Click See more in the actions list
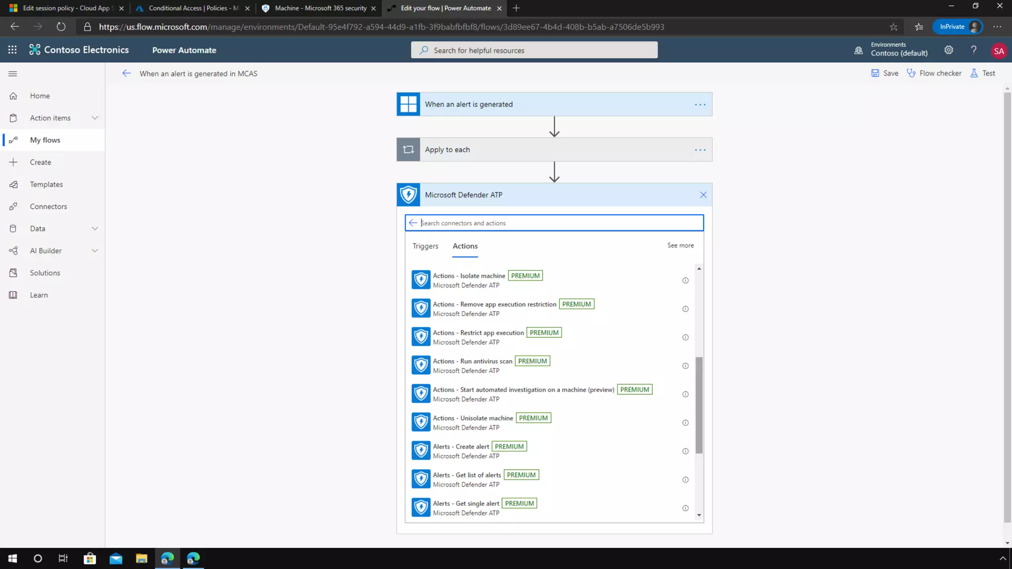1012x569 pixels. (680, 245)
